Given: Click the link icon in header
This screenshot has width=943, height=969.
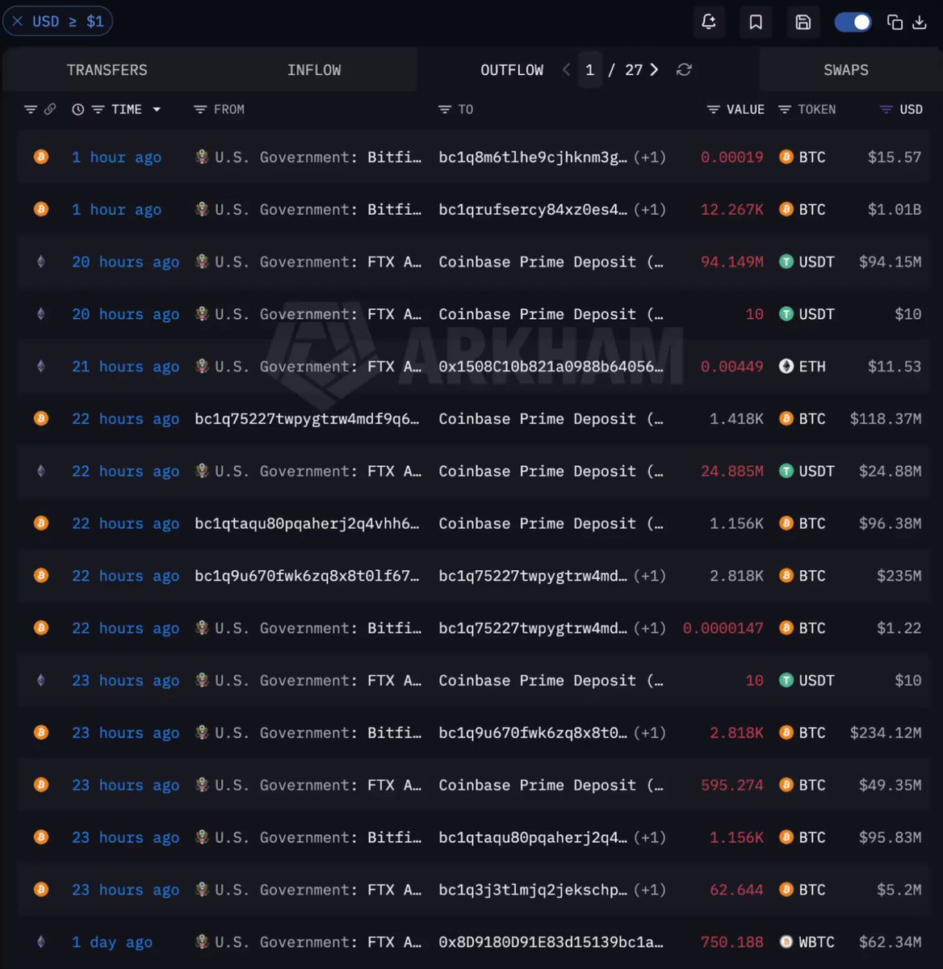Looking at the screenshot, I should pos(50,109).
